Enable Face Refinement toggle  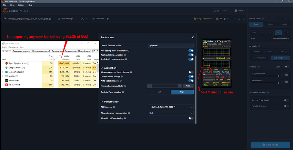[286, 106]
